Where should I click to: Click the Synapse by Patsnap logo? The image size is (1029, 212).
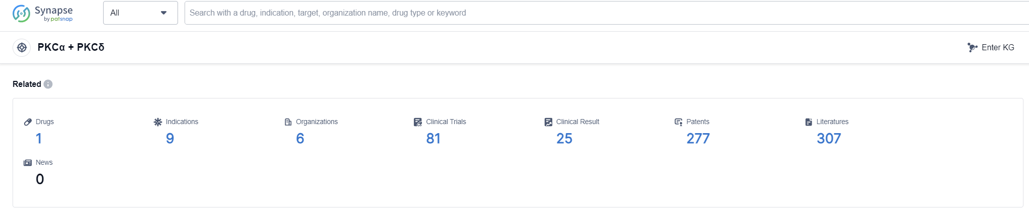point(43,13)
